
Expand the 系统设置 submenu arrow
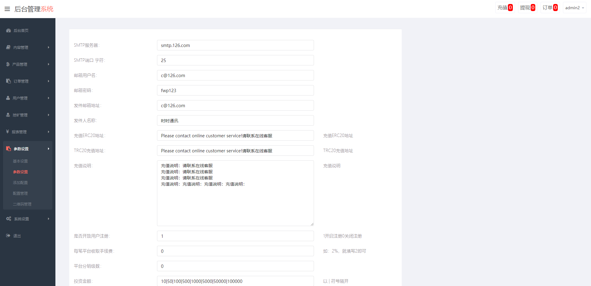coord(49,219)
